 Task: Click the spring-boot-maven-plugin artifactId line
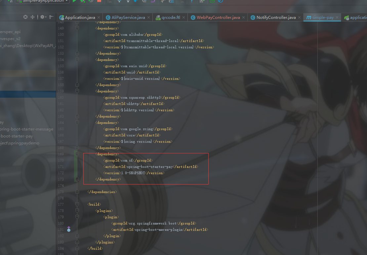[x=160, y=229]
